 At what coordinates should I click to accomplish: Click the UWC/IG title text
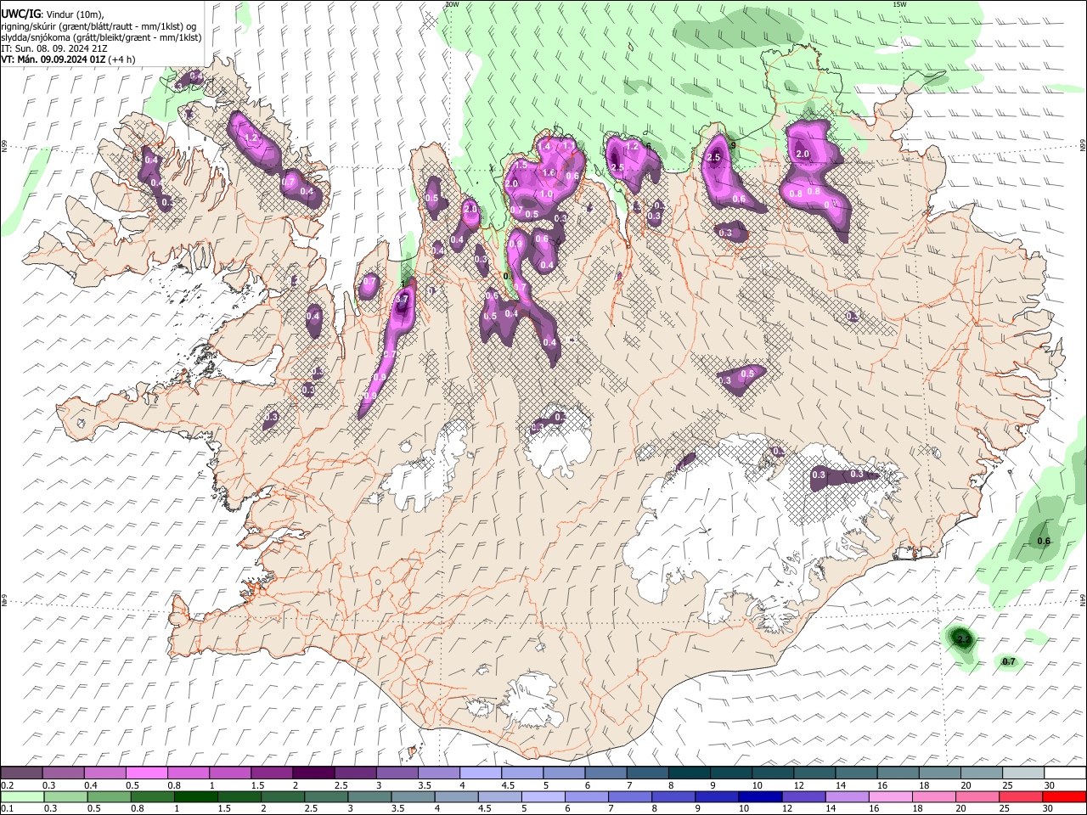[x=20, y=14]
